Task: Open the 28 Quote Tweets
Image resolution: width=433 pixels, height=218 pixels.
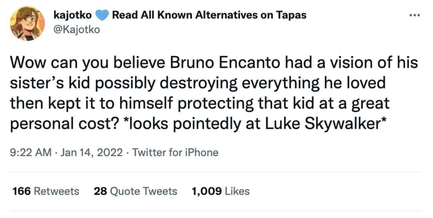Action: point(135,191)
